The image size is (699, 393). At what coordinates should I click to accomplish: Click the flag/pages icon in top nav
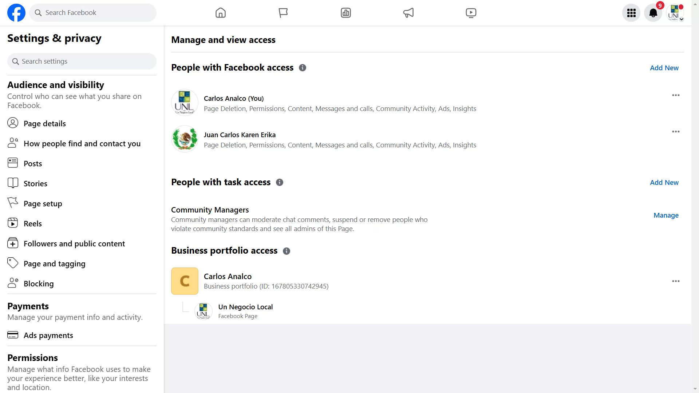click(283, 12)
